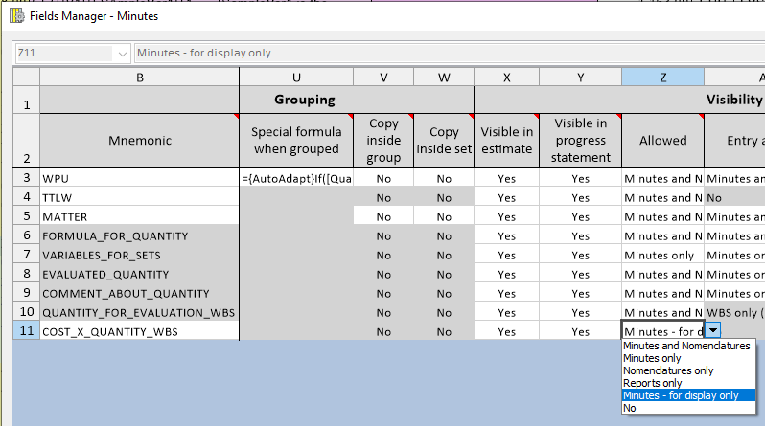This screenshot has height=426, width=765.
Task: Click row 11 header number
Action: tap(26, 330)
